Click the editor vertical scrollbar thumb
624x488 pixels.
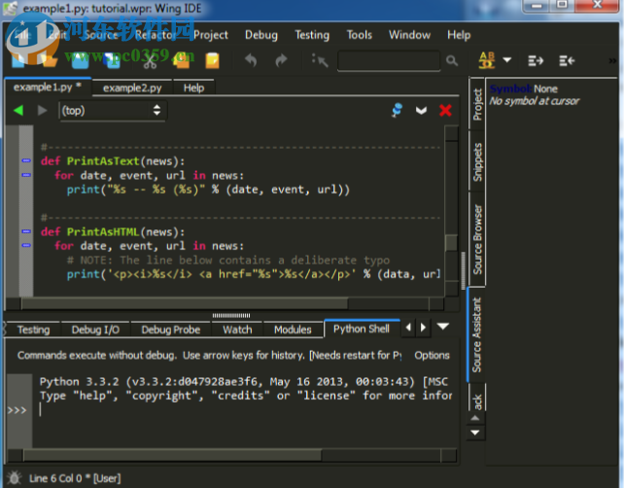coord(451,243)
